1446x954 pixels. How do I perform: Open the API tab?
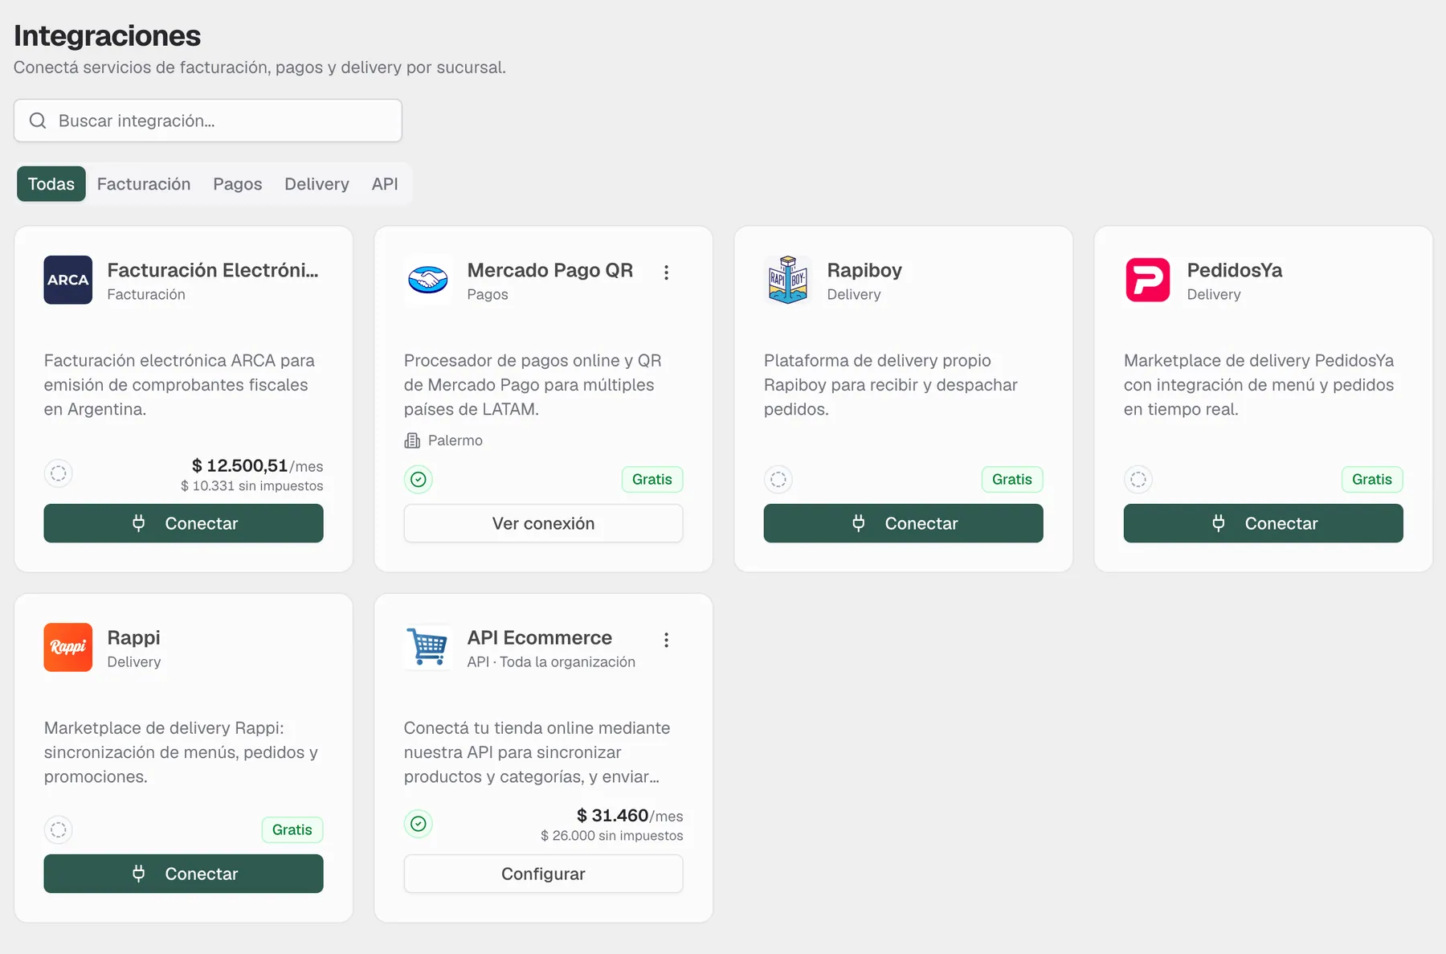[x=385, y=184]
